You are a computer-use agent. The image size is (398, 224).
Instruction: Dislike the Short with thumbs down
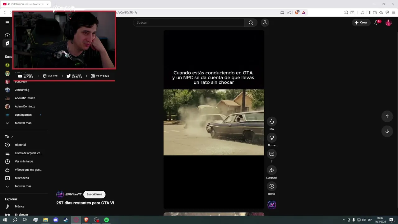click(272, 138)
